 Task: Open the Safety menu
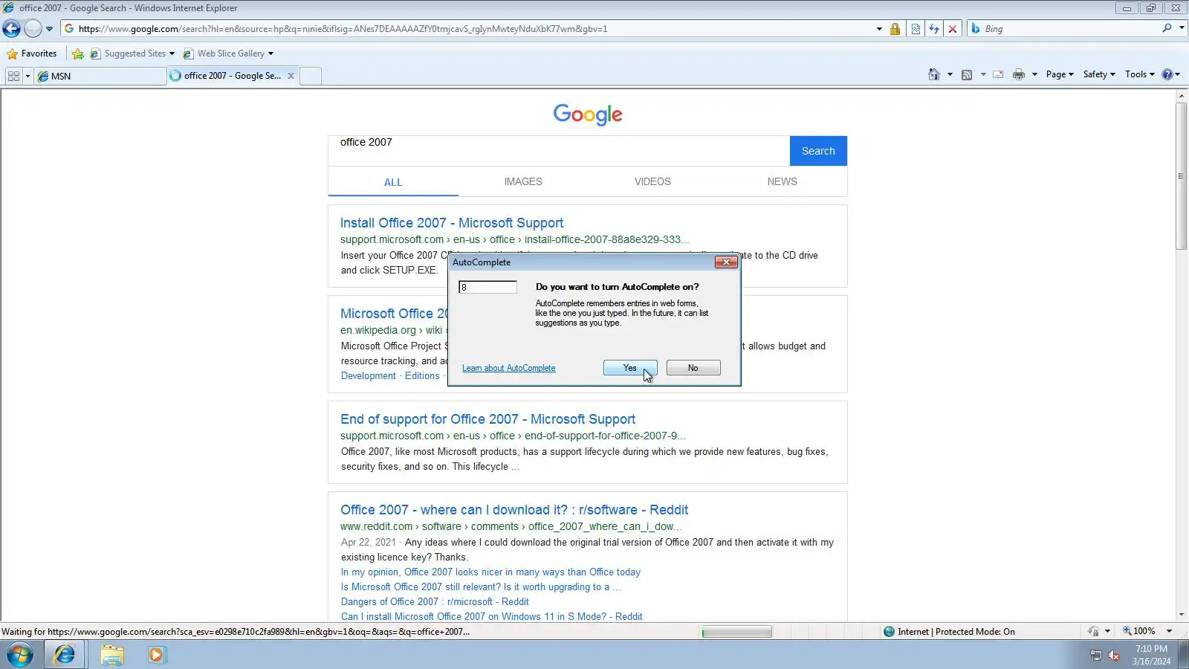click(x=1099, y=74)
